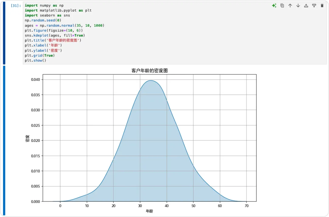The image size is (329, 217).
Task: Click the x-axis tick label 30
Action: [x=140, y=206]
